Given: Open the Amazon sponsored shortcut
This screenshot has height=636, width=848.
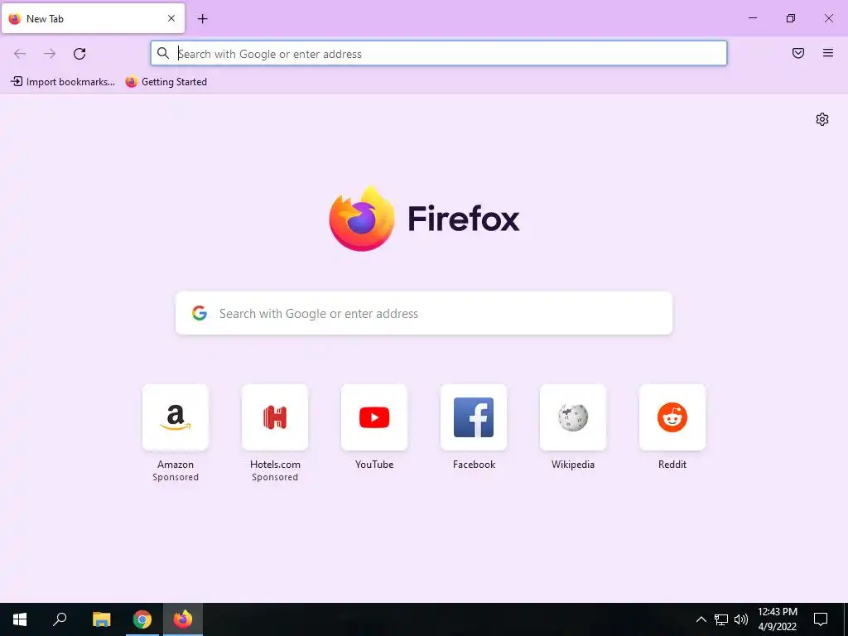Looking at the screenshot, I should coord(176,417).
